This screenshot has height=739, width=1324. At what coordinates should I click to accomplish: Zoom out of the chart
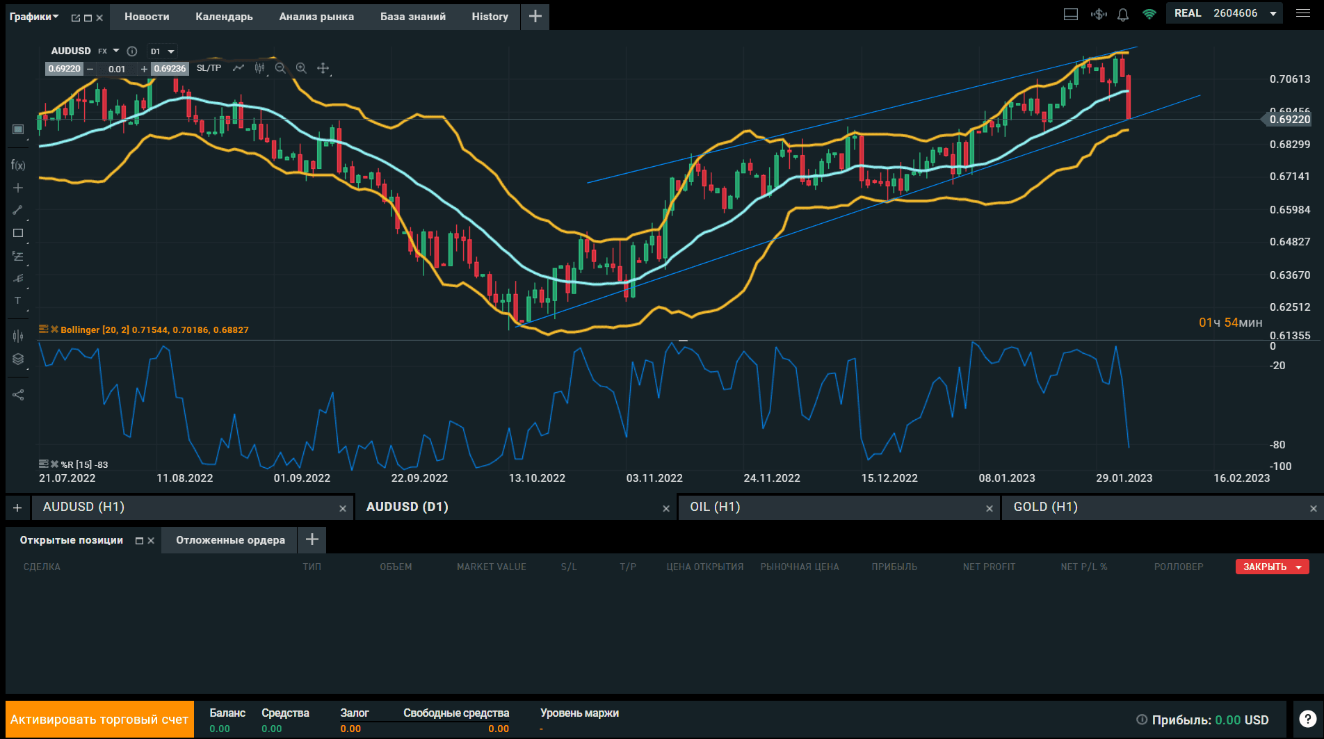(x=280, y=68)
